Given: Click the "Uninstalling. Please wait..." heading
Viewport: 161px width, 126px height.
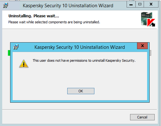Looking at the screenshot, I should pos(34,16).
